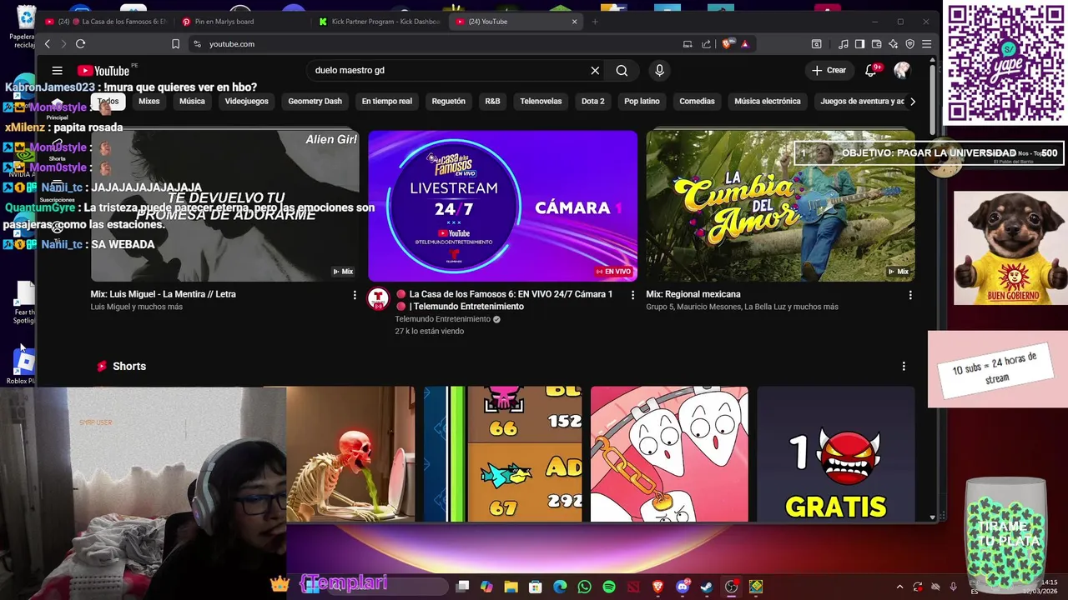Open Mix: Regional mexicana title link
This screenshot has height=600, width=1068.
pos(693,294)
